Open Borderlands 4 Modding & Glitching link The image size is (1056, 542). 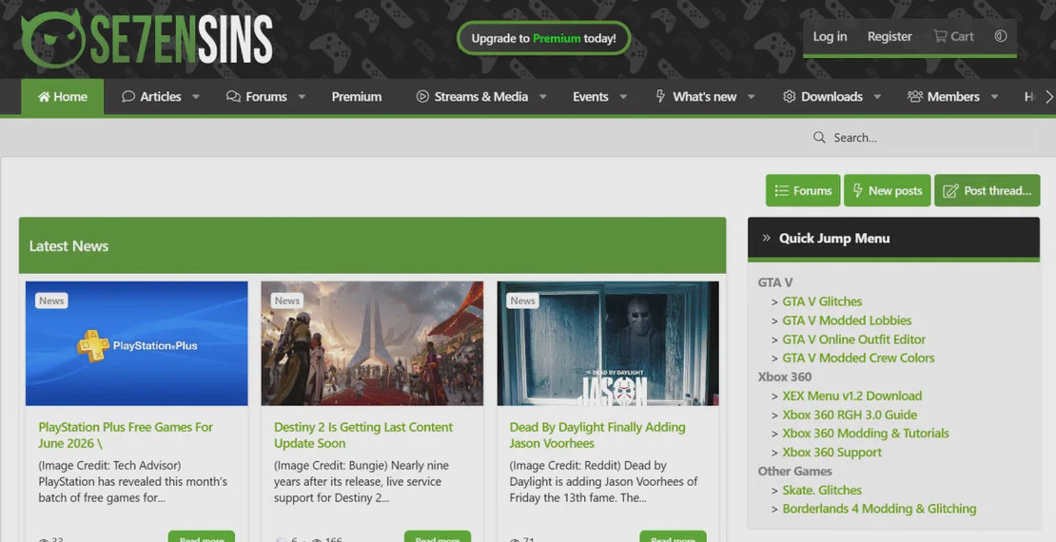(879, 509)
